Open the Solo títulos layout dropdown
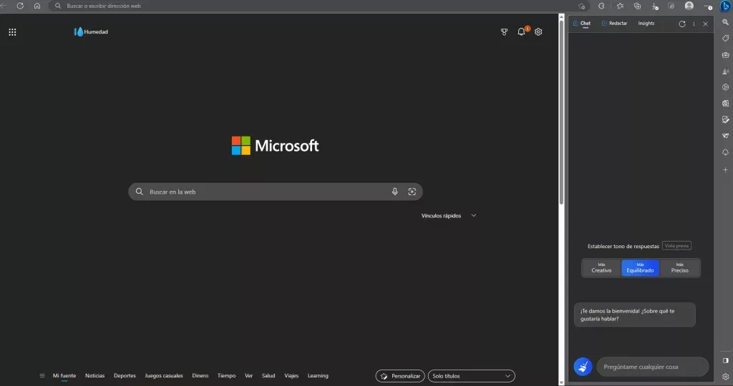Screen dimensions: 733x386 coord(471,376)
